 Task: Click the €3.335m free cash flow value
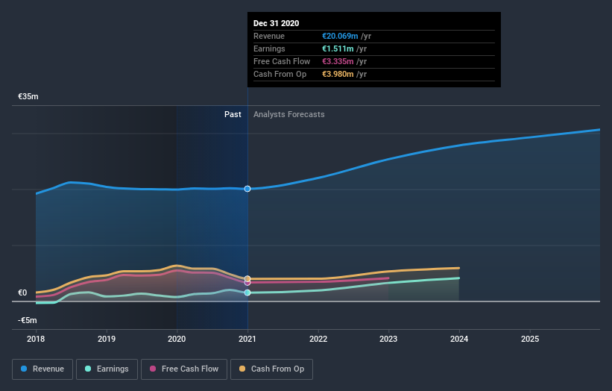click(x=338, y=61)
